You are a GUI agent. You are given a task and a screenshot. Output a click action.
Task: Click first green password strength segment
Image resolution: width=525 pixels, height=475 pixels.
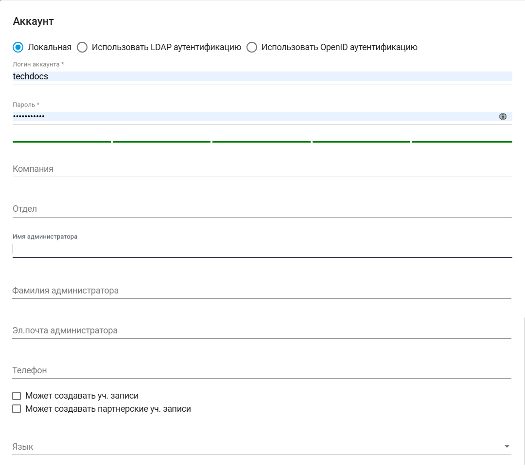[62, 142]
